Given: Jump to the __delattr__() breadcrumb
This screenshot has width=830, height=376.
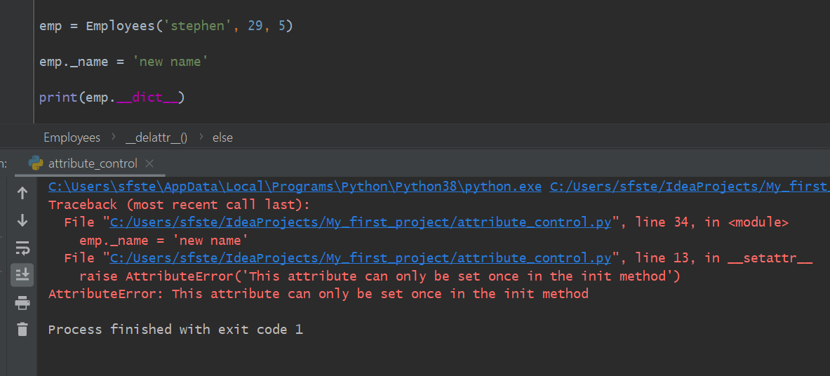Looking at the screenshot, I should click(x=156, y=137).
